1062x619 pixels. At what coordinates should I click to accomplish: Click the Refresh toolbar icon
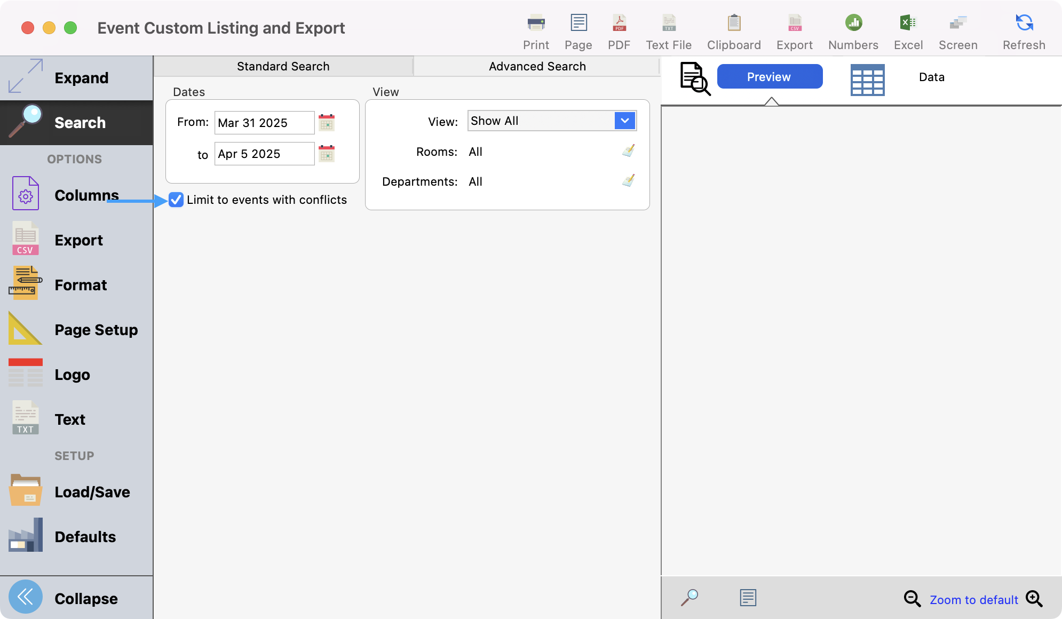click(1024, 23)
